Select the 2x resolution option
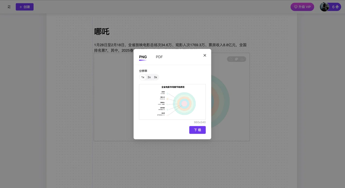 [x=149, y=77]
